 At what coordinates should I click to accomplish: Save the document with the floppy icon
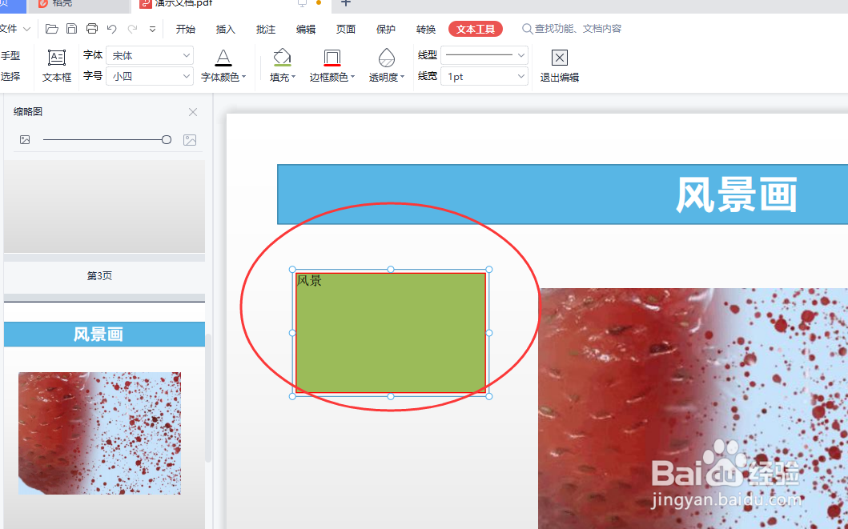tap(71, 29)
